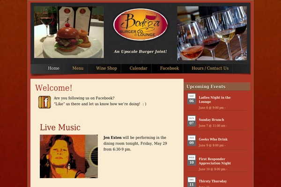Select Facebook in the navigation bar
281x187 pixels.
[170, 68]
